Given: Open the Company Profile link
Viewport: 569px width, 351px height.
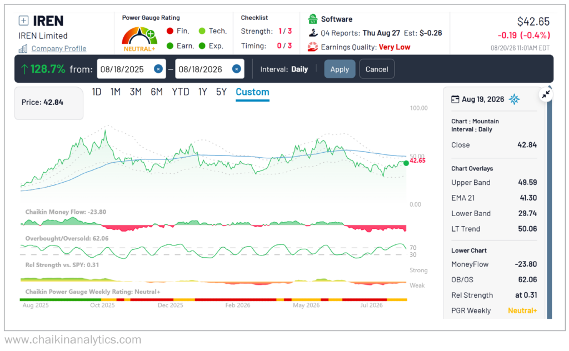Looking at the screenshot, I should tap(59, 48).
